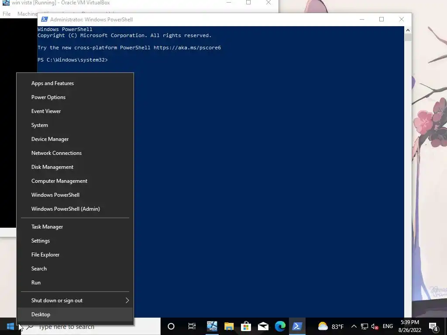The image size is (447, 335).
Task: Click VirtualBox window title icon
Action: coord(6,3)
